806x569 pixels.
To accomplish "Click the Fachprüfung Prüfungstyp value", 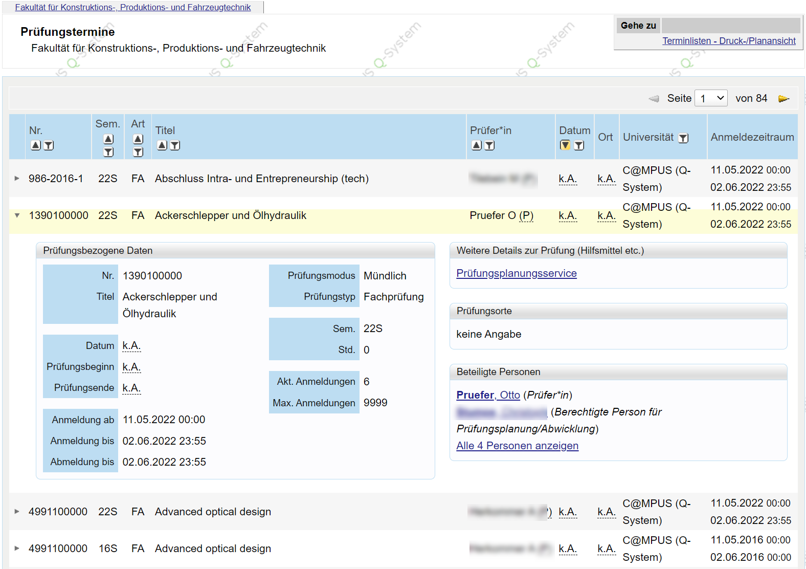I will [393, 297].
